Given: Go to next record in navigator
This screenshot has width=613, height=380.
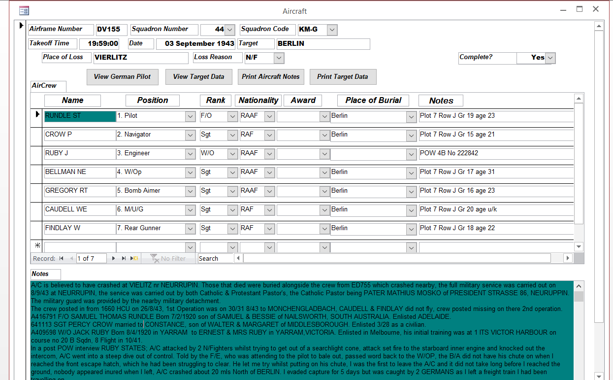Looking at the screenshot, I should (x=114, y=258).
